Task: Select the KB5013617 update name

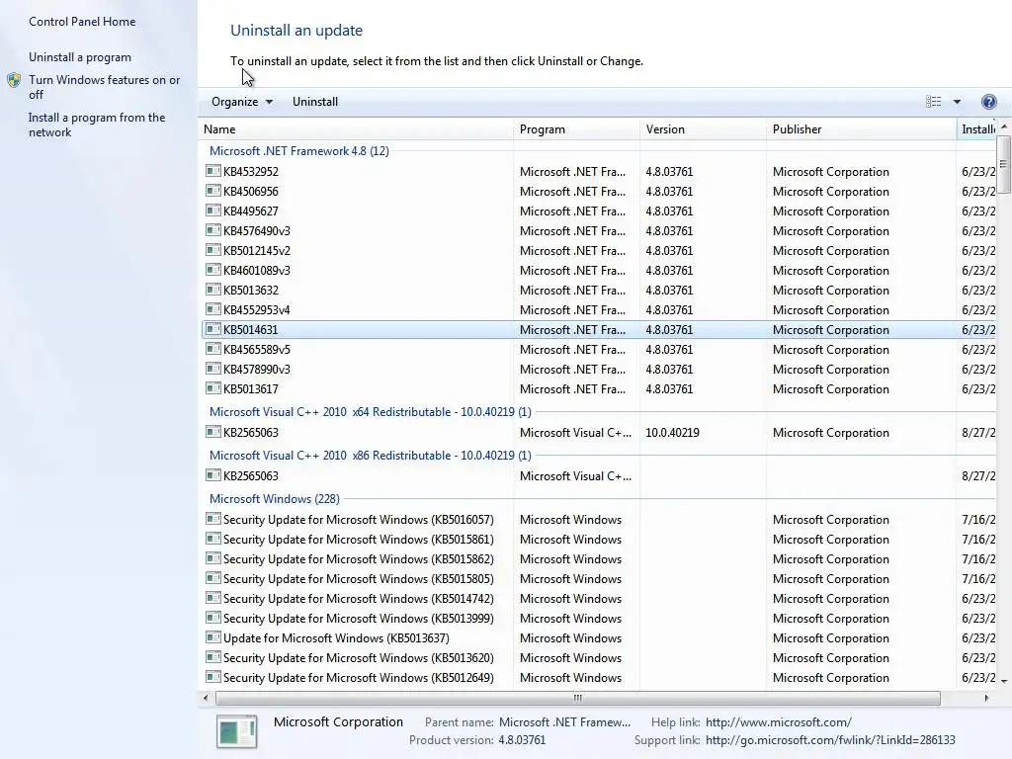Action: point(250,389)
